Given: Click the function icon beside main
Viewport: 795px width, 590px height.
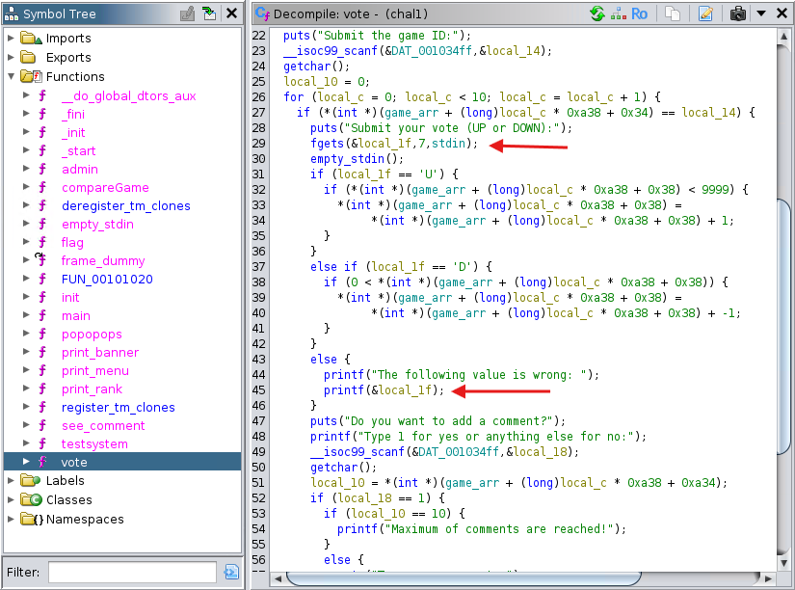Looking at the screenshot, I should pos(42,315).
